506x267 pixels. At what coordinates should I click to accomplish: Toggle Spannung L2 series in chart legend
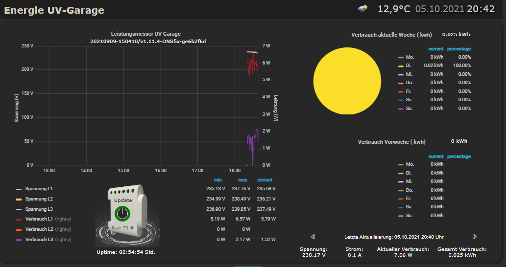[x=39, y=199]
